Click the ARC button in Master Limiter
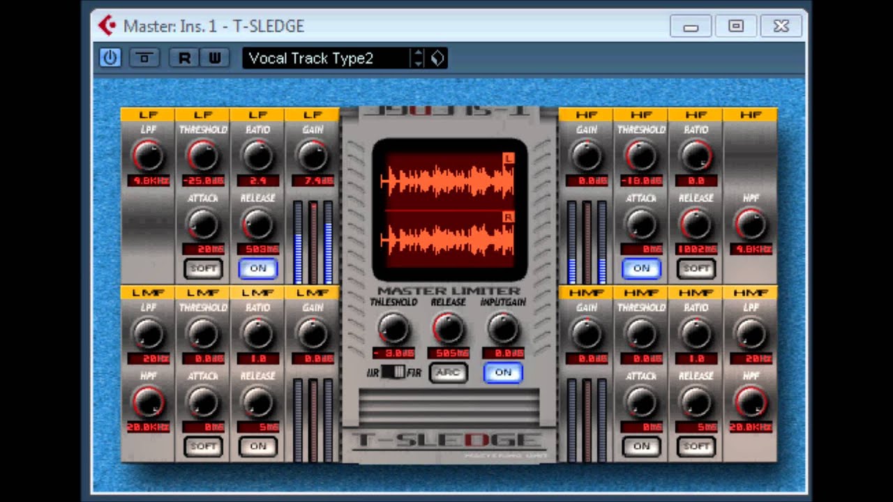893x502 pixels. (x=448, y=372)
